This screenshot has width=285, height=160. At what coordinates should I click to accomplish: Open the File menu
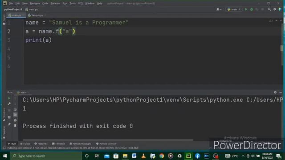coord(11,4)
